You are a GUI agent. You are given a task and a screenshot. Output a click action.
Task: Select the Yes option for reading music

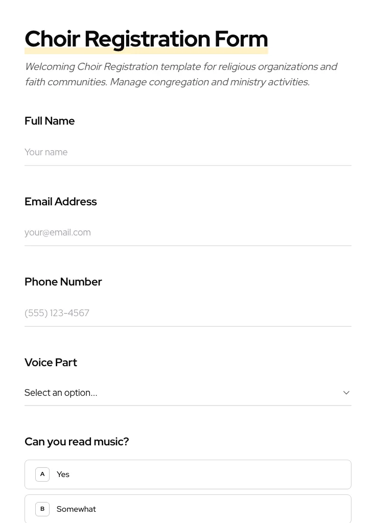tap(187, 474)
